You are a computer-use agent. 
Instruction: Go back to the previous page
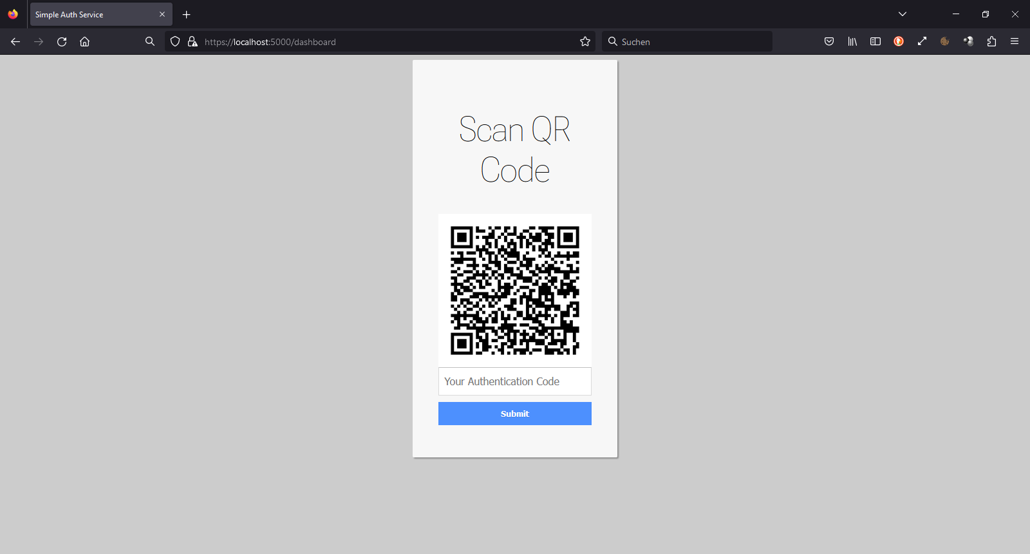15,42
